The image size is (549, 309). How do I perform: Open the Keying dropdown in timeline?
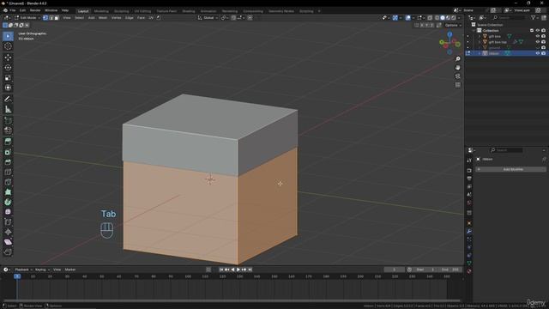(42, 270)
